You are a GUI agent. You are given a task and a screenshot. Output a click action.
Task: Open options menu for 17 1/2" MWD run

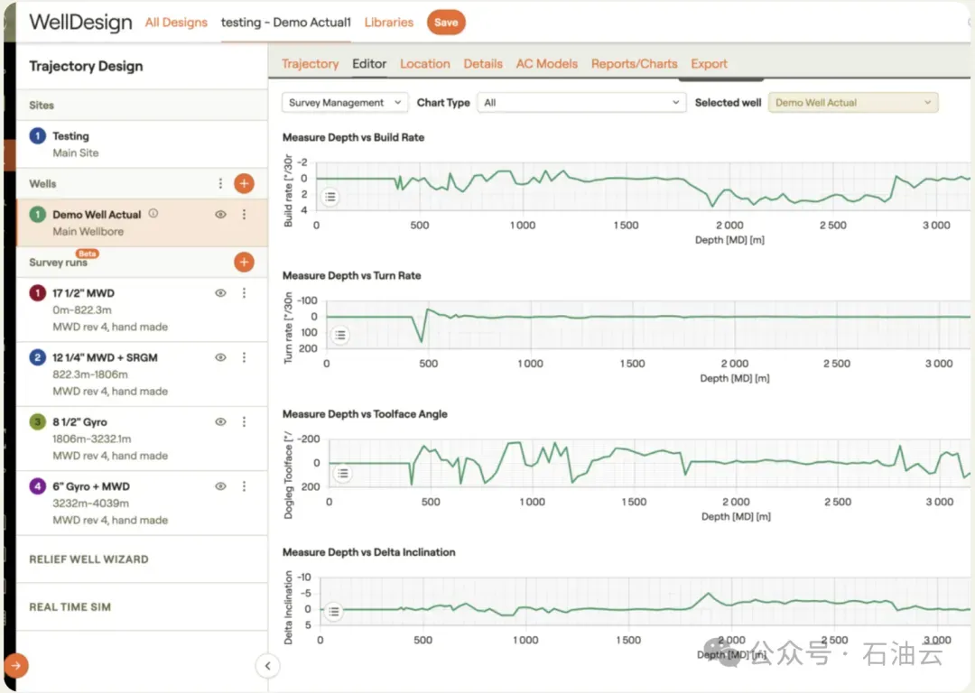[x=244, y=292]
